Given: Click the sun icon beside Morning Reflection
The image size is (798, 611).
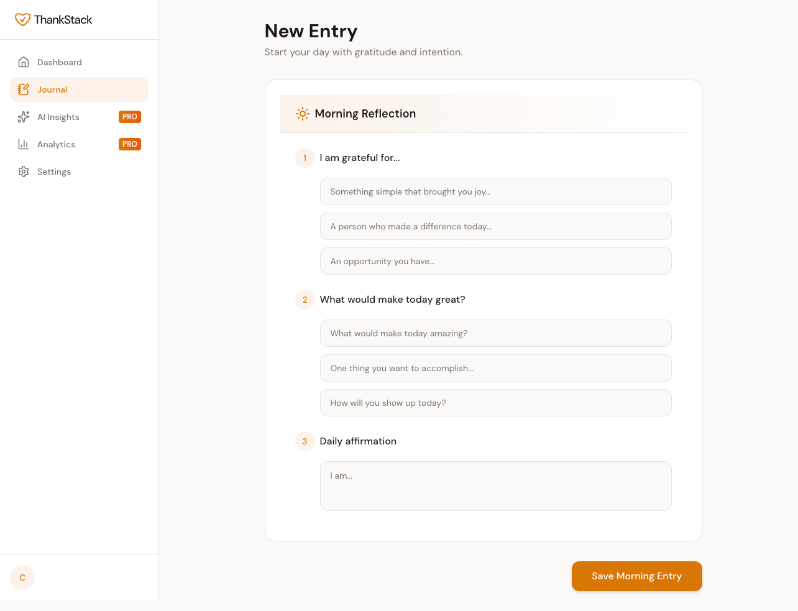Looking at the screenshot, I should [x=303, y=114].
